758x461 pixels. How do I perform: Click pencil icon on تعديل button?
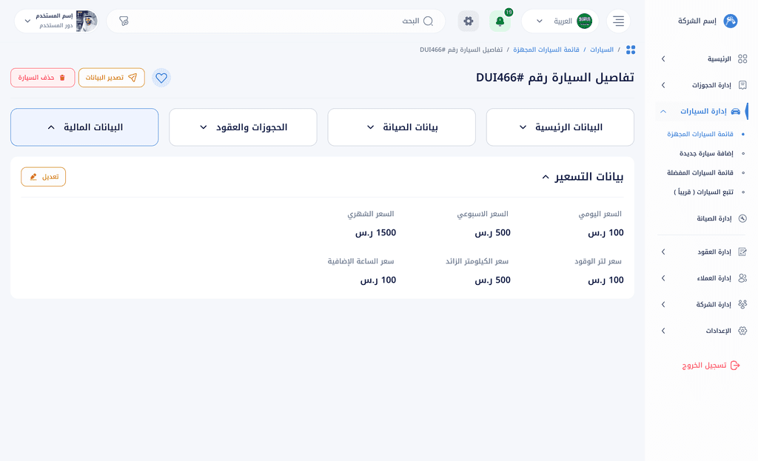33,177
